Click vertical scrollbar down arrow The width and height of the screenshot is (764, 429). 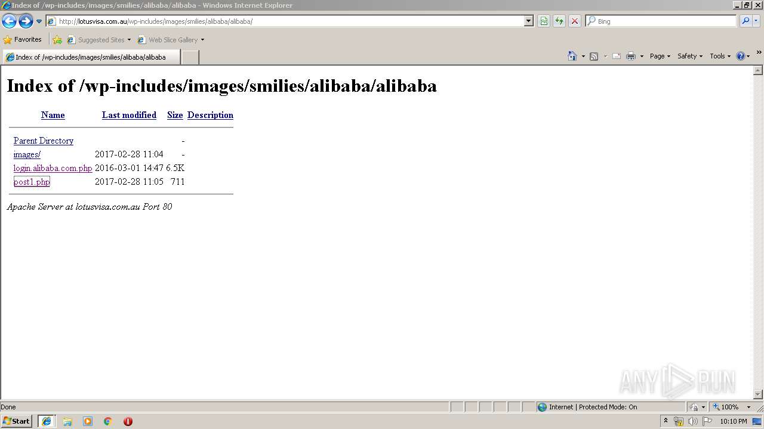[x=758, y=394]
